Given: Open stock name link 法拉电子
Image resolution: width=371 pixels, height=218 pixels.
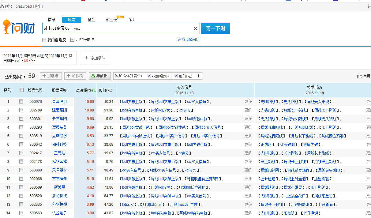Looking at the screenshot, I should (59, 213).
